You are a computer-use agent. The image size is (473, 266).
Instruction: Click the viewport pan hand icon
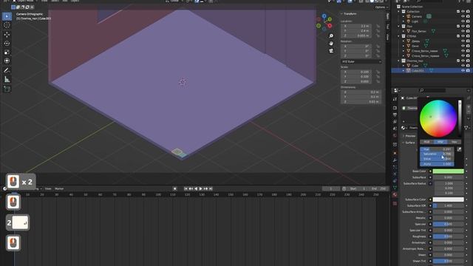(x=331, y=43)
